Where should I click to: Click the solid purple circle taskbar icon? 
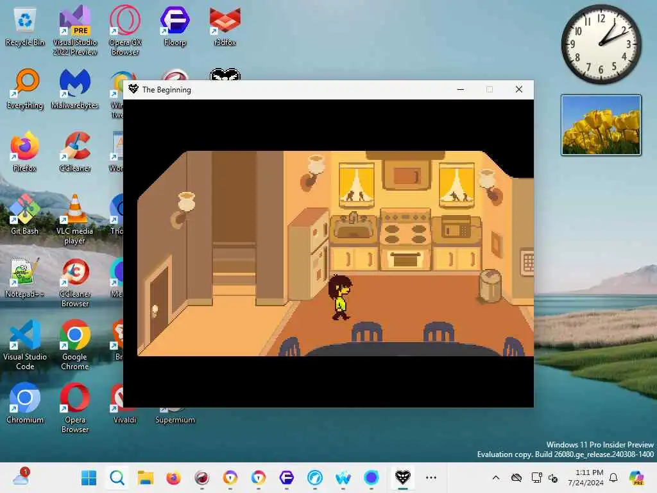[371, 478]
